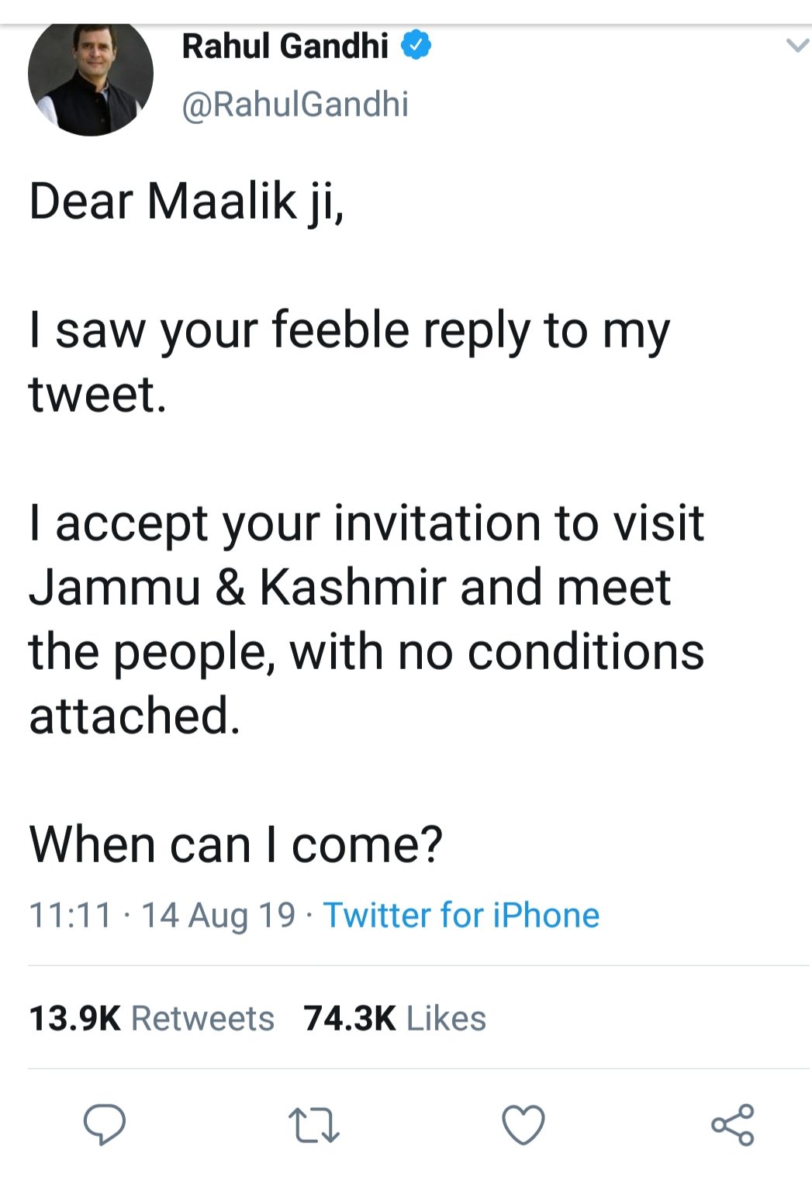Open Rahul Gandhi's profile picture
Screen dimensions: 812x1177
click(91, 76)
